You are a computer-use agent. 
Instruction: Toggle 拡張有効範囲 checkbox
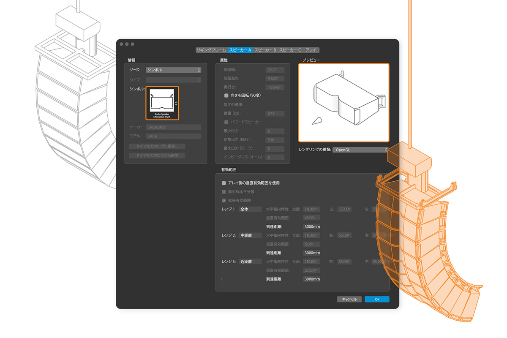click(224, 200)
